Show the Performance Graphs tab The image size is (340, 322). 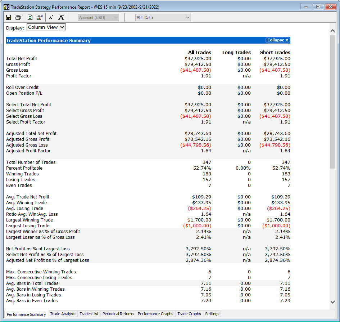coord(155,314)
